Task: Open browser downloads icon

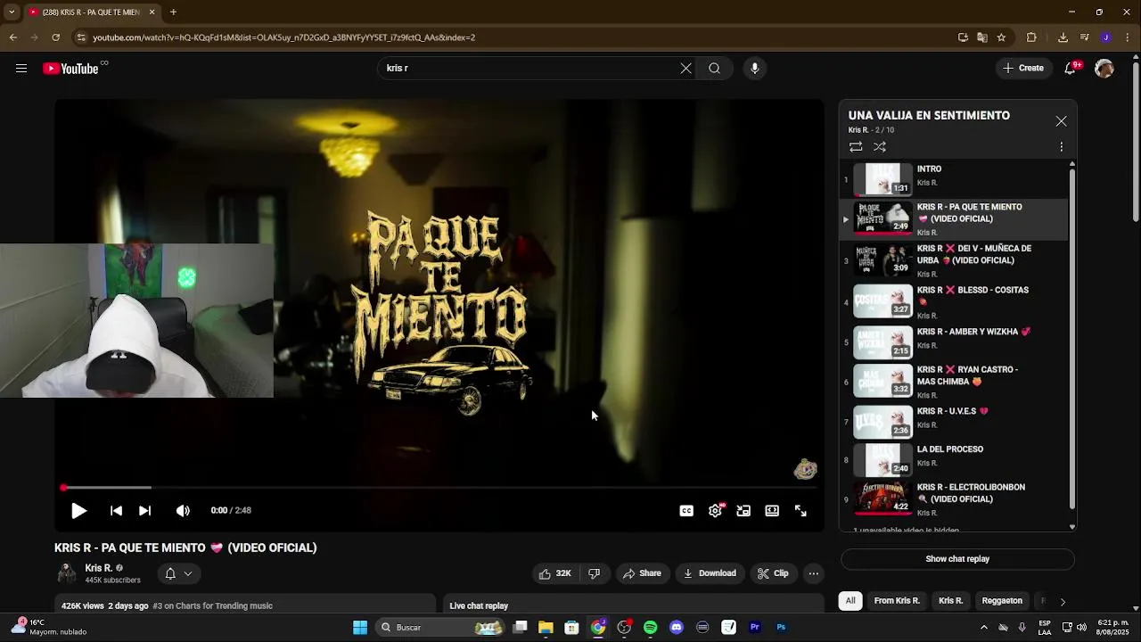Action: click(1063, 37)
